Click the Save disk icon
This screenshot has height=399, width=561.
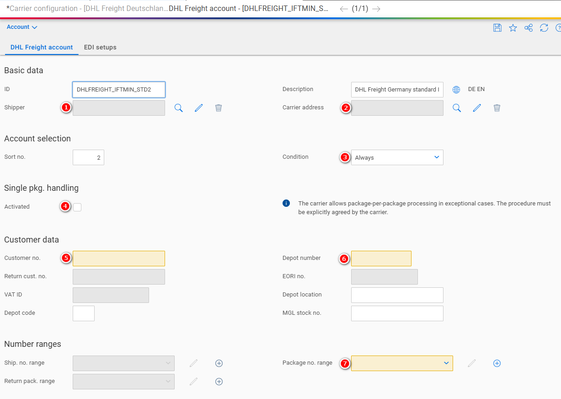point(497,28)
